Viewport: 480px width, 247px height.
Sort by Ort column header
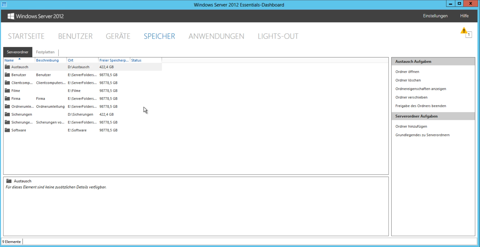click(71, 60)
